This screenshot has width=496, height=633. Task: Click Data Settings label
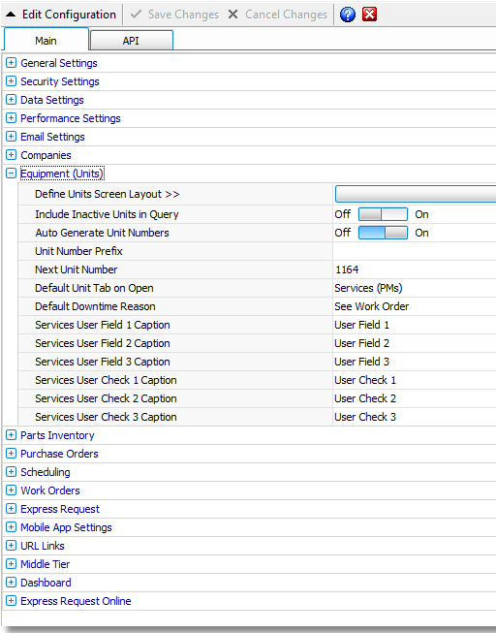(52, 100)
